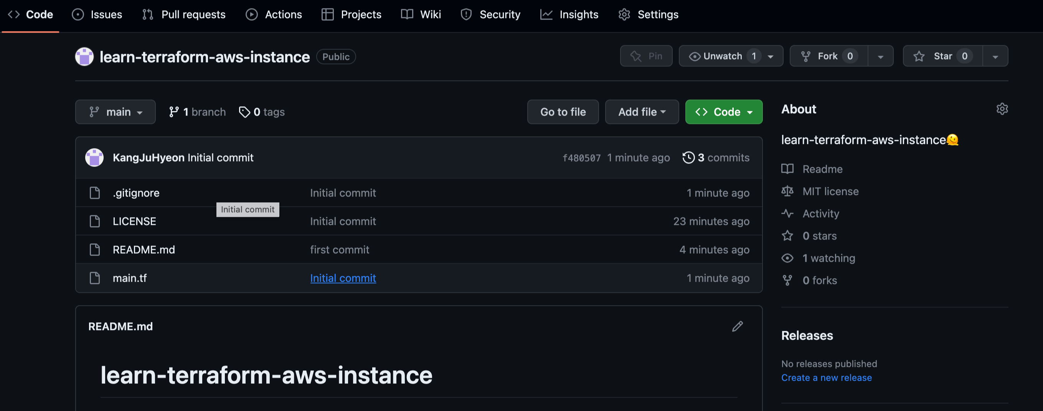Fork this repository
This screenshot has height=411, width=1043.
coord(829,56)
